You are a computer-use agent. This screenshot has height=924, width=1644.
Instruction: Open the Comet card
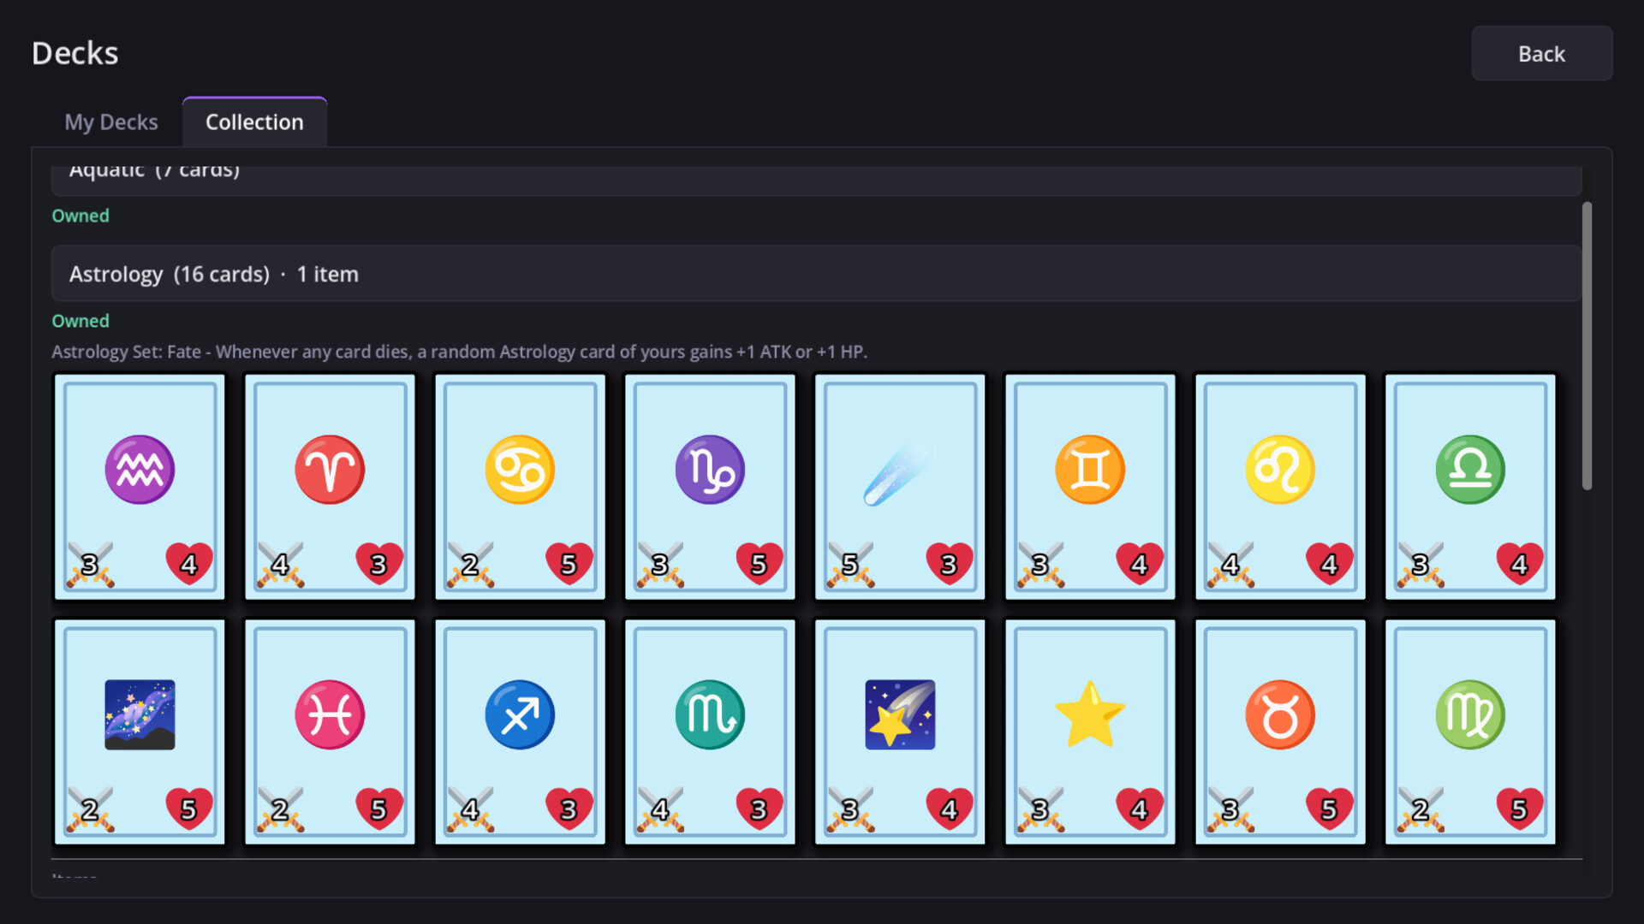click(x=900, y=487)
